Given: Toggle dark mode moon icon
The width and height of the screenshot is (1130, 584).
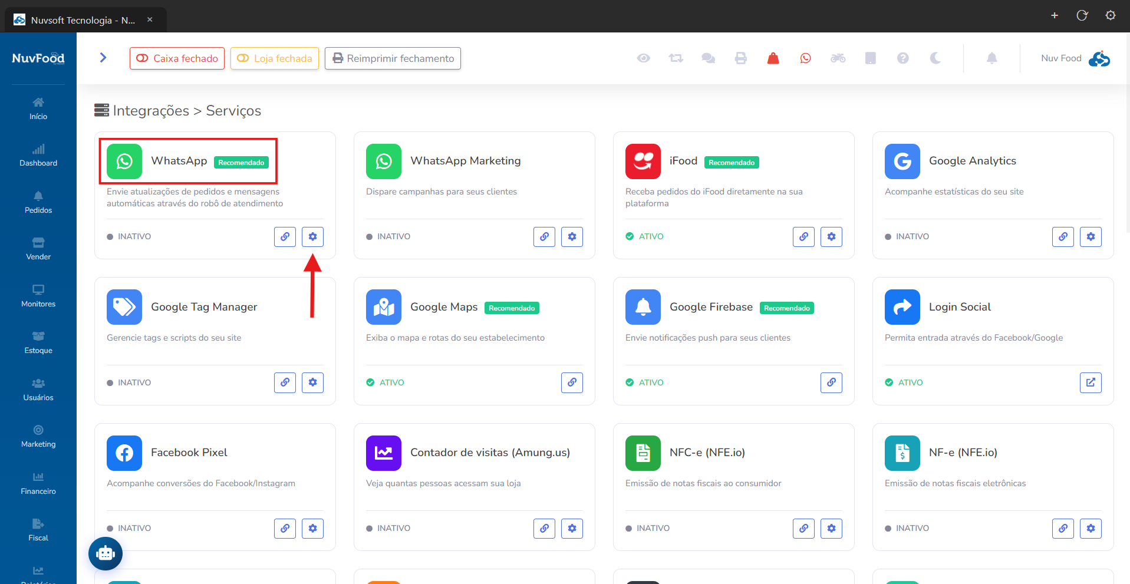Looking at the screenshot, I should tap(935, 58).
